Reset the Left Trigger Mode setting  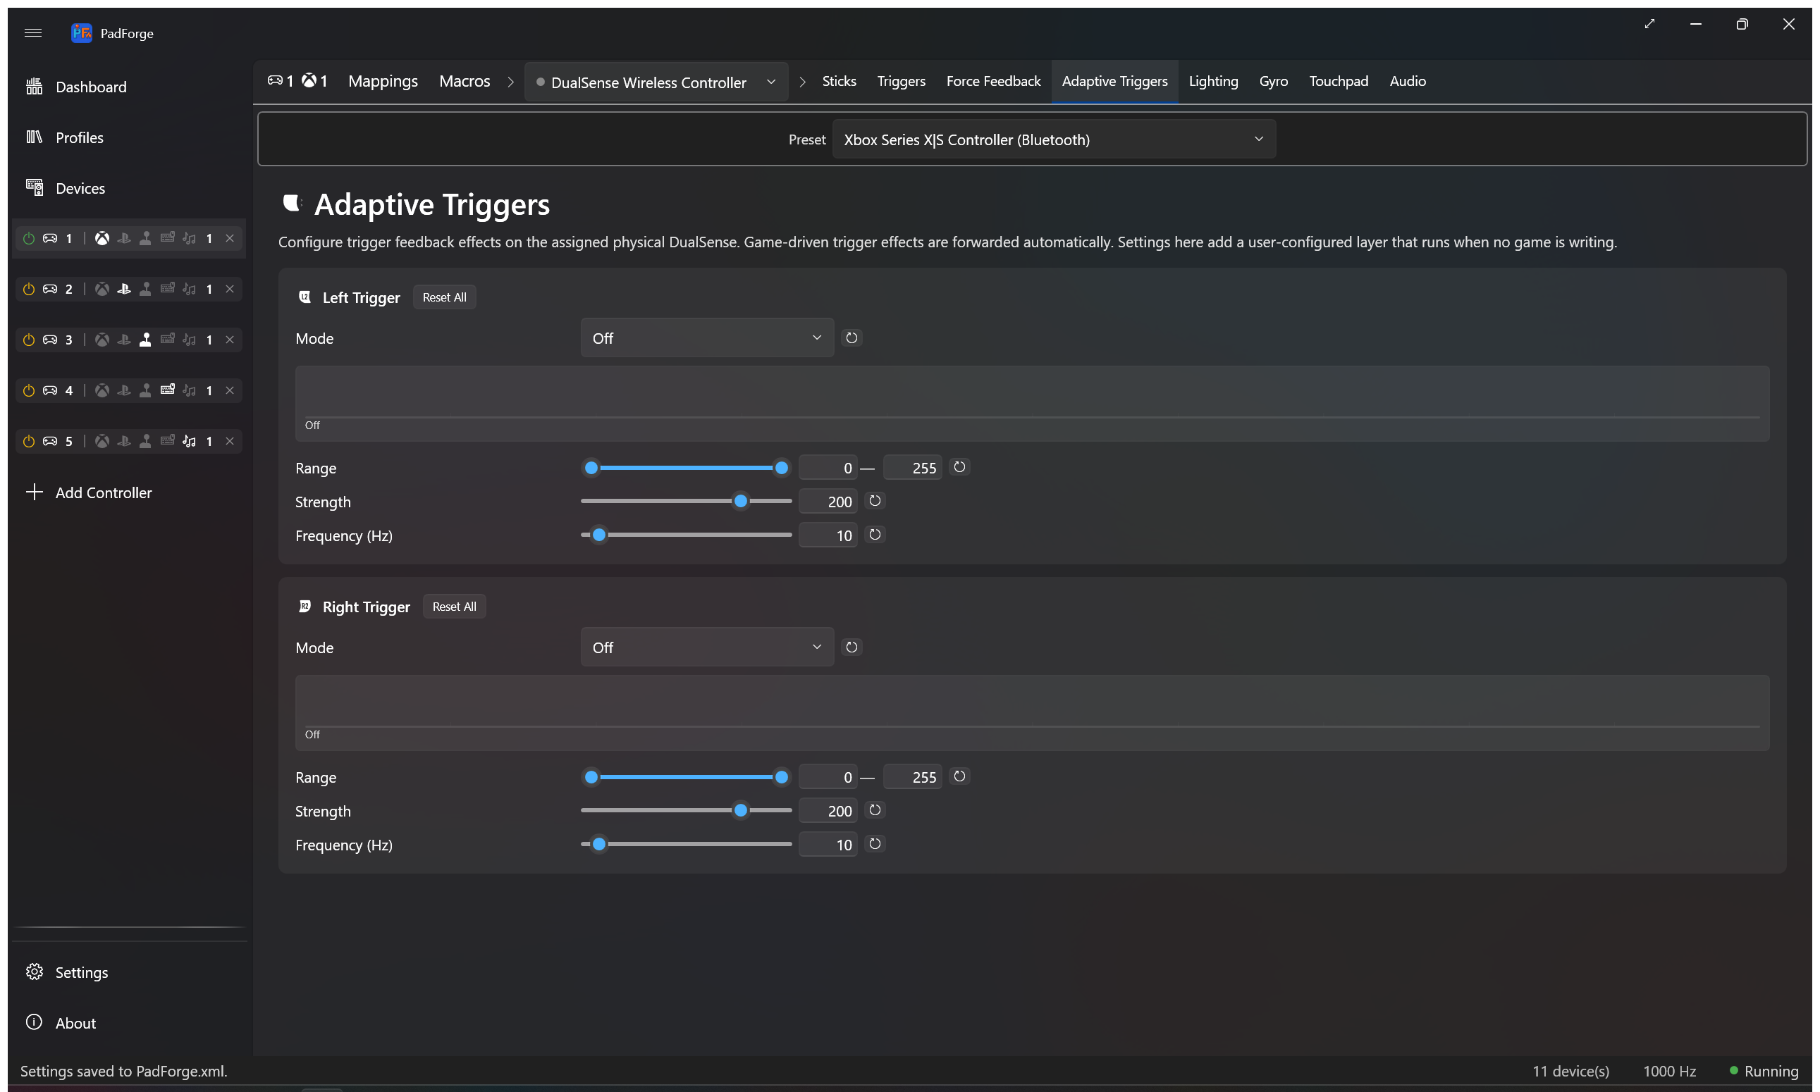pos(851,337)
